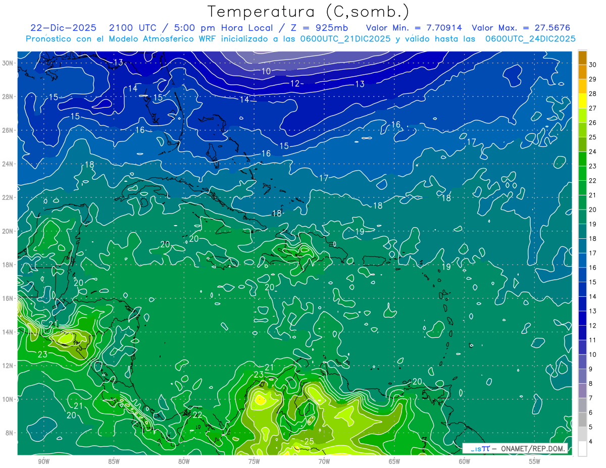
Task: Click the '24N' latitude axis label
Action: (8, 164)
